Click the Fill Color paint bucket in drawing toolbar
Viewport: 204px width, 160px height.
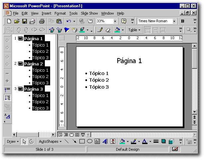tap(122, 141)
